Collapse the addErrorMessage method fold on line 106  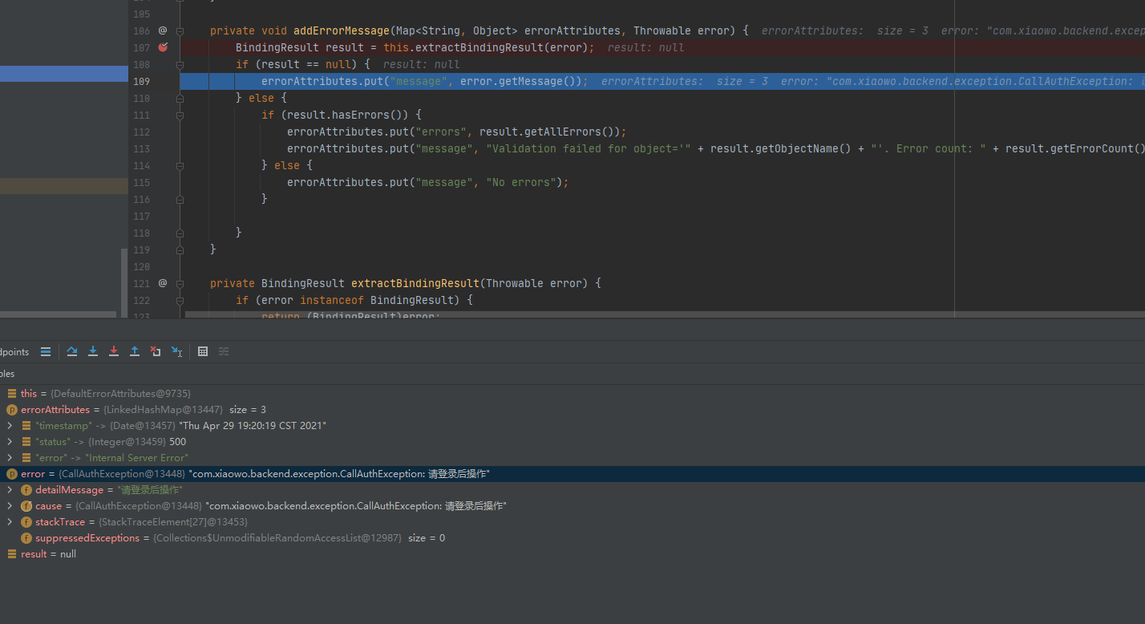point(180,30)
